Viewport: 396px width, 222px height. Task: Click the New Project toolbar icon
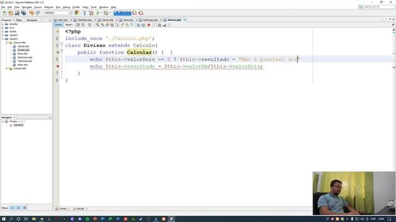(11, 13)
